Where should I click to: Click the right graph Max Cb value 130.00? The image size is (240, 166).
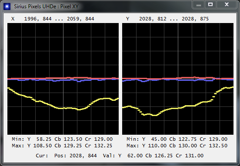coord(188,146)
